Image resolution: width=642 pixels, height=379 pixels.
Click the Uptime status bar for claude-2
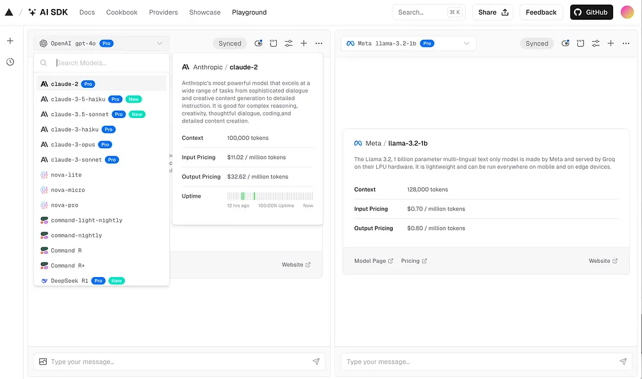(x=270, y=196)
